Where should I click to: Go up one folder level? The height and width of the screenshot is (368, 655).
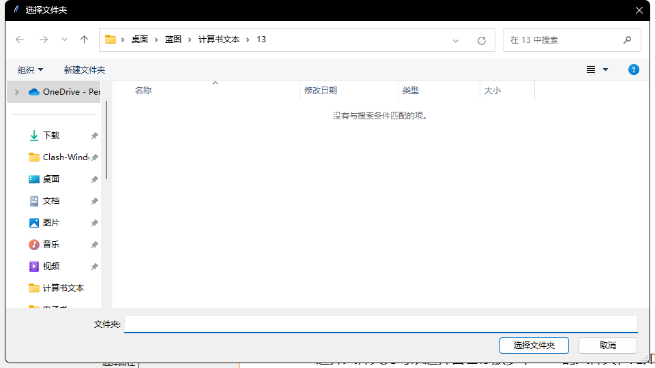84,40
